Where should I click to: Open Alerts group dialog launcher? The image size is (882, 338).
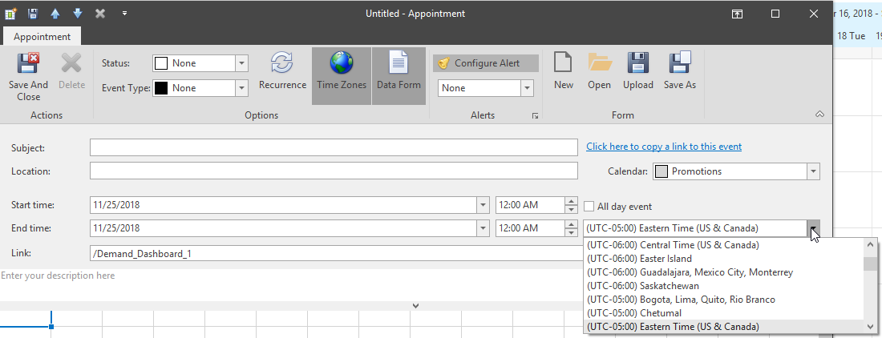point(535,115)
